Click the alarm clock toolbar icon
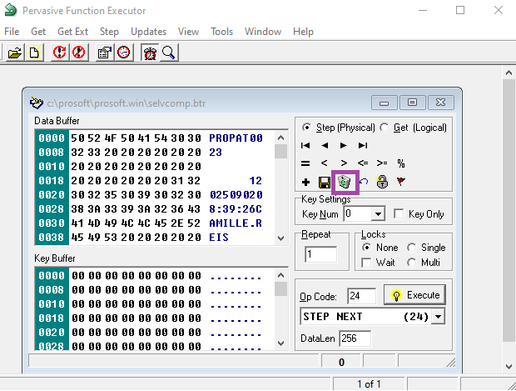Screen dimensions: 516x391 coord(150,53)
